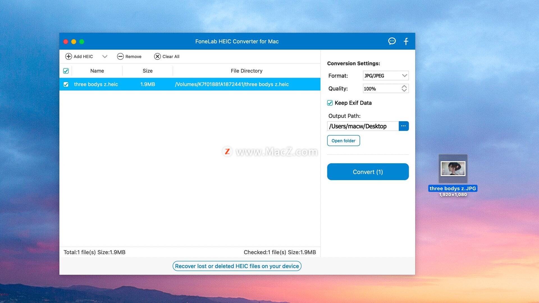Click the /Volumes file directory path cell

[x=232, y=84]
